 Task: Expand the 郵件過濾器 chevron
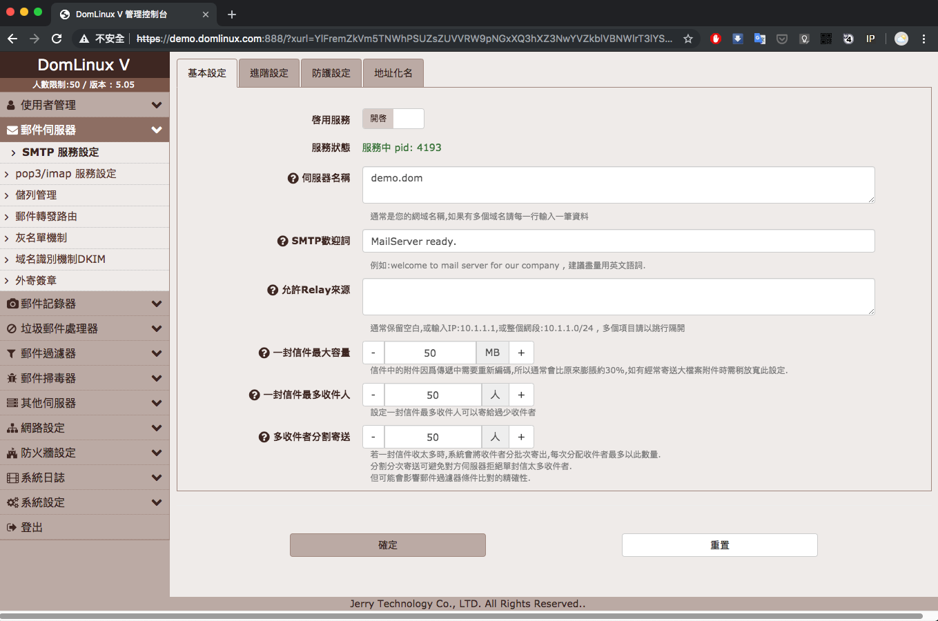(157, 354)
